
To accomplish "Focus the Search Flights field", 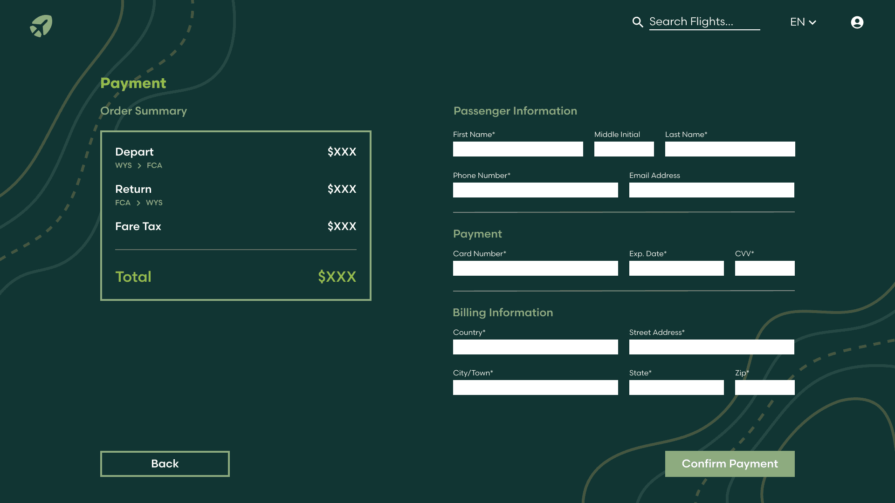I will (704, 22).
